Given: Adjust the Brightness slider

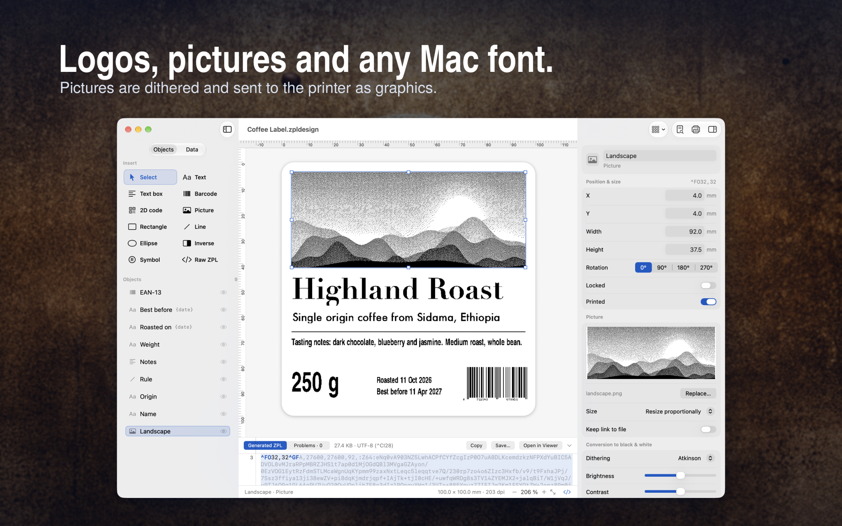Looking at the screenshot, I should (x=680, y=476).
